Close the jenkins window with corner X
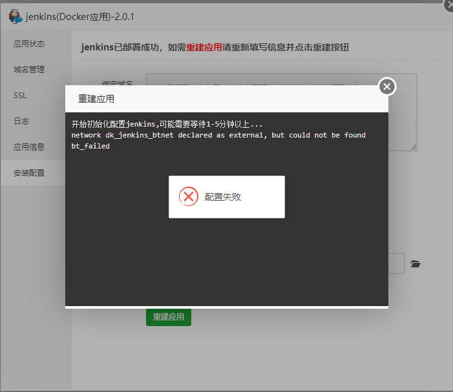 click(448, 5)
